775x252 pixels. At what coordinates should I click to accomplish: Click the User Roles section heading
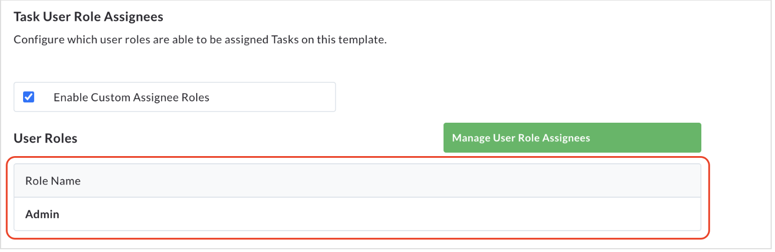point(46,139)
